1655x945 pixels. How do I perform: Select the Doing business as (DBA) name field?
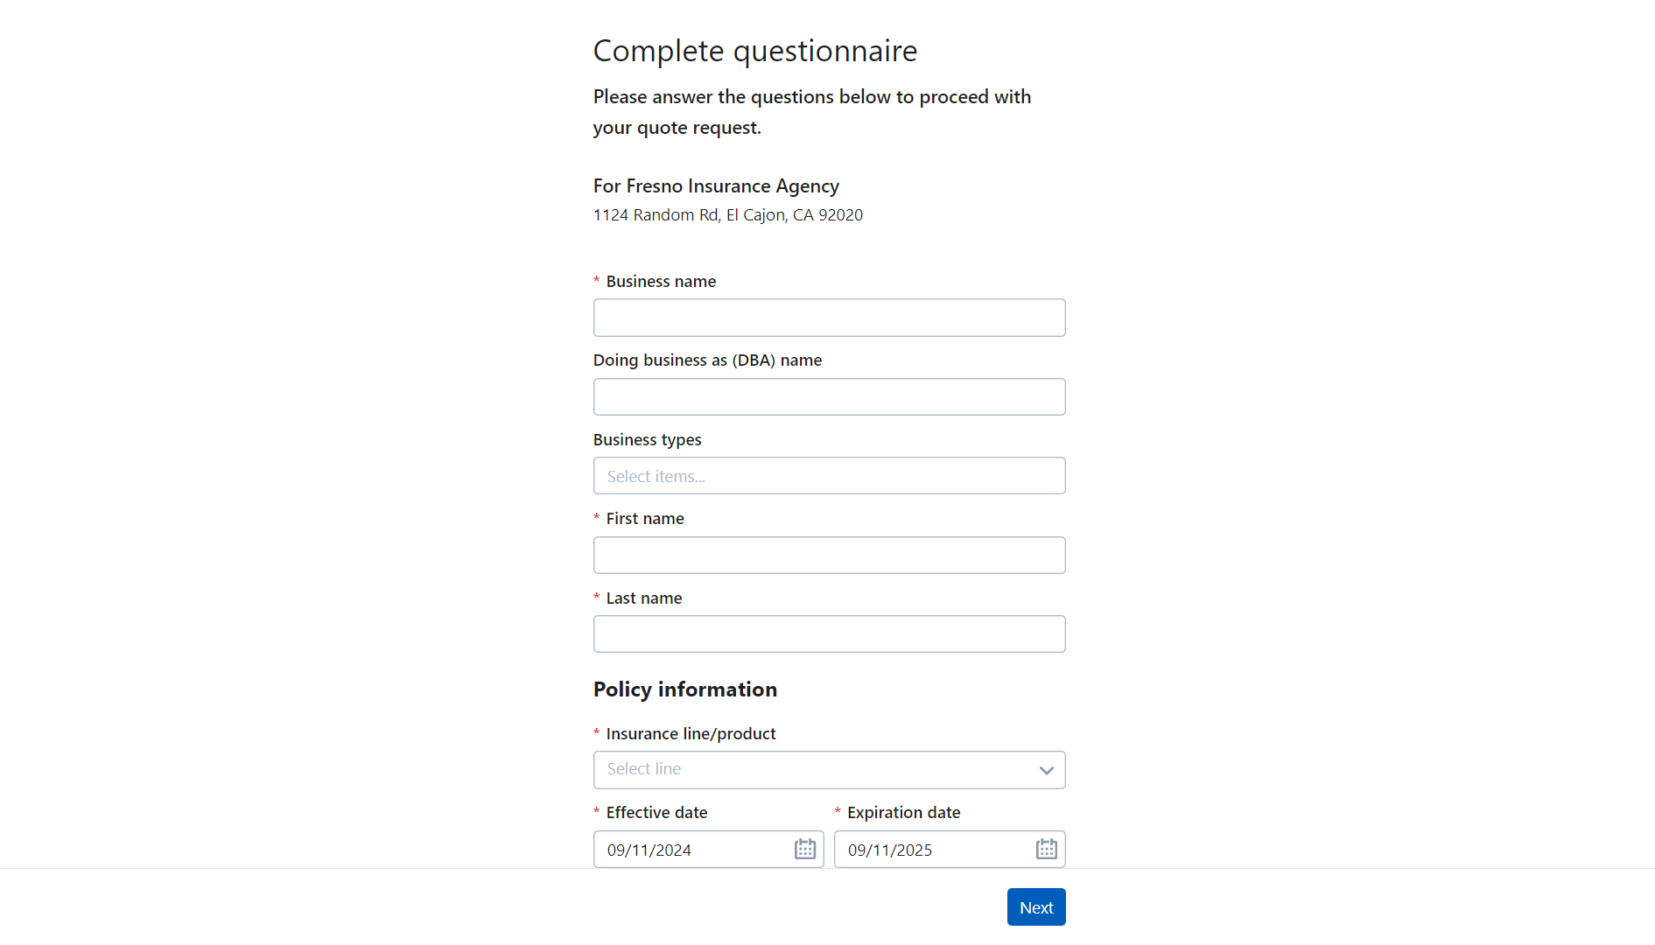829,396
